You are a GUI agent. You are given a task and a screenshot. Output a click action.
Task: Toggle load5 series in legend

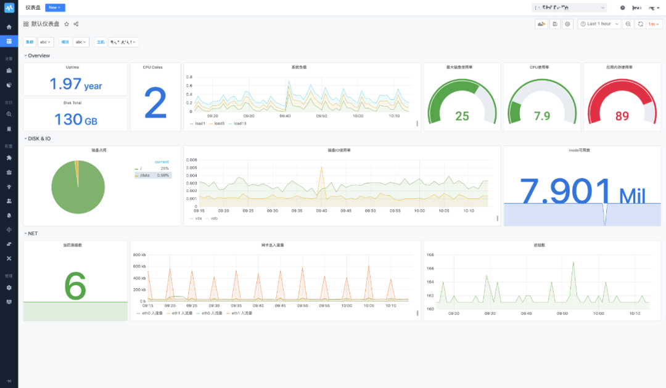[x=217, y=123]
